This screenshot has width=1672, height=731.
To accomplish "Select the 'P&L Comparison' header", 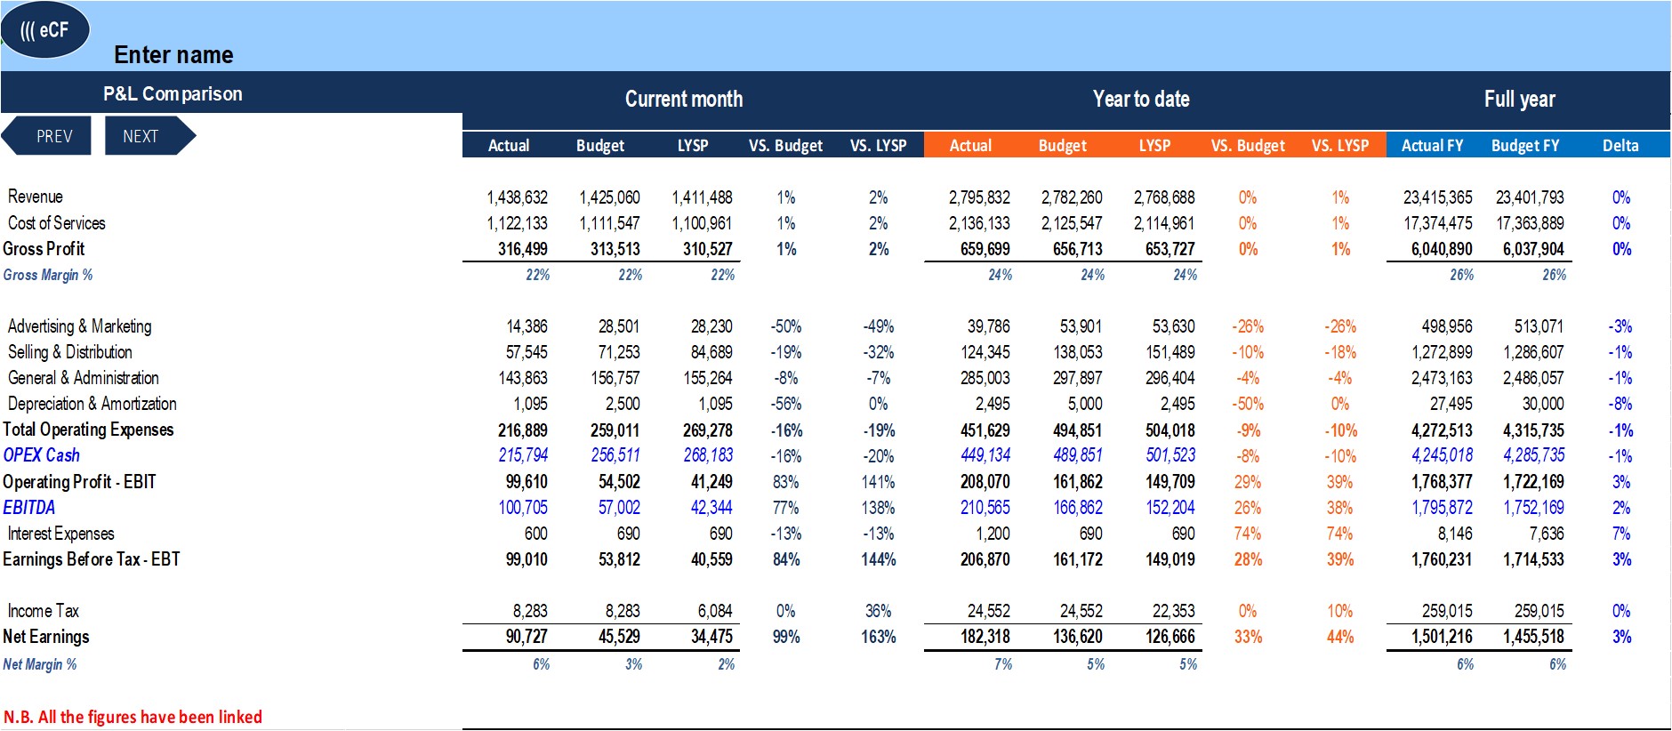I will [173, 93].
